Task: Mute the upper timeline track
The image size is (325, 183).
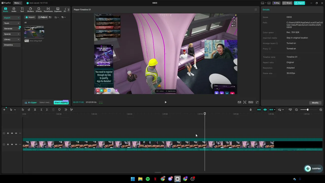Action: pos(16,133)
